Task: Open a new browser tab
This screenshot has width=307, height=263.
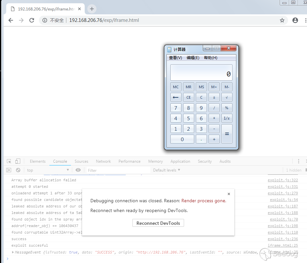Action: point(92,9)
